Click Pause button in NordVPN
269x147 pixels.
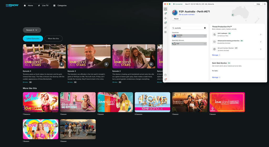176,19
